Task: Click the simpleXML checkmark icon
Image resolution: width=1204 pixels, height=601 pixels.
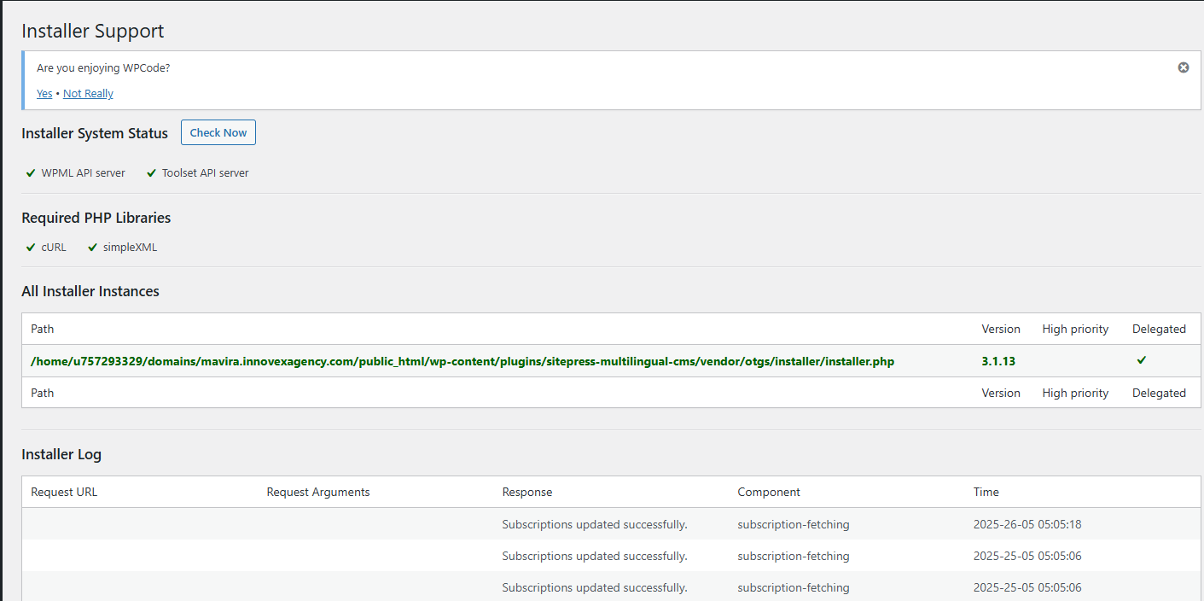Action: [x=93, y=248]
